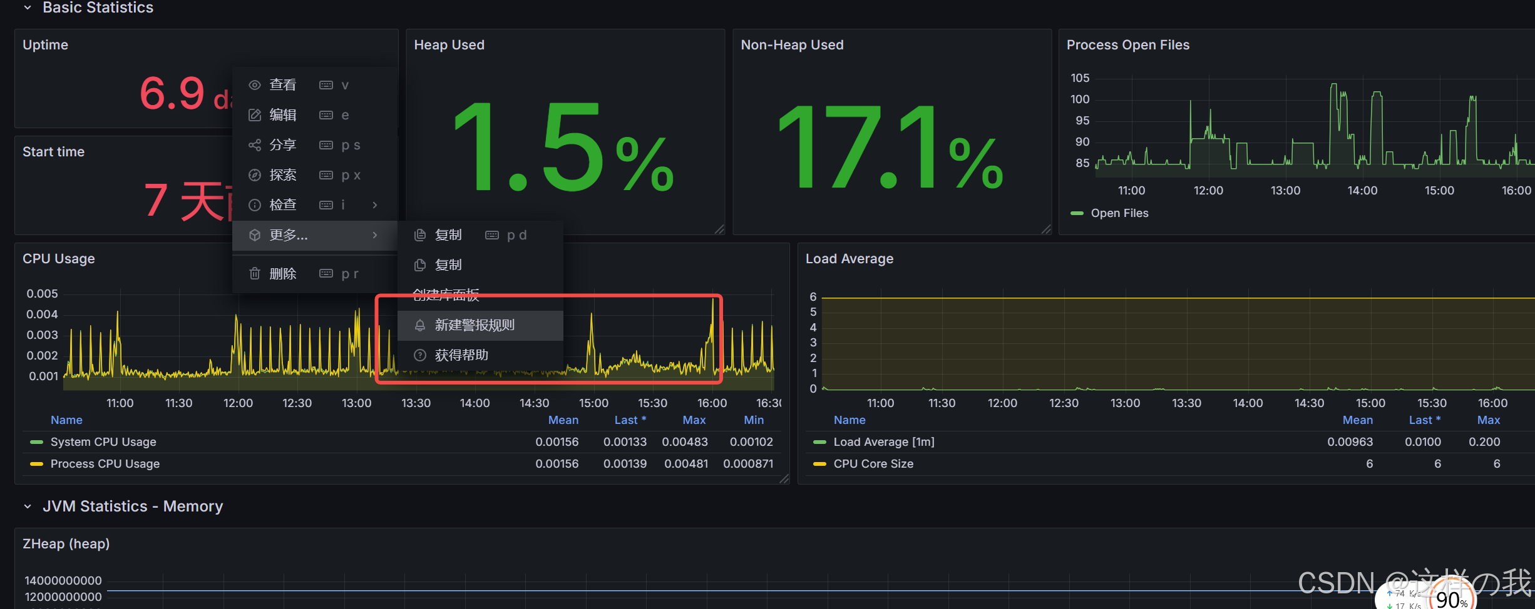
Task: Click the compass icon beside 探索
Action: [x=254, y=175]
